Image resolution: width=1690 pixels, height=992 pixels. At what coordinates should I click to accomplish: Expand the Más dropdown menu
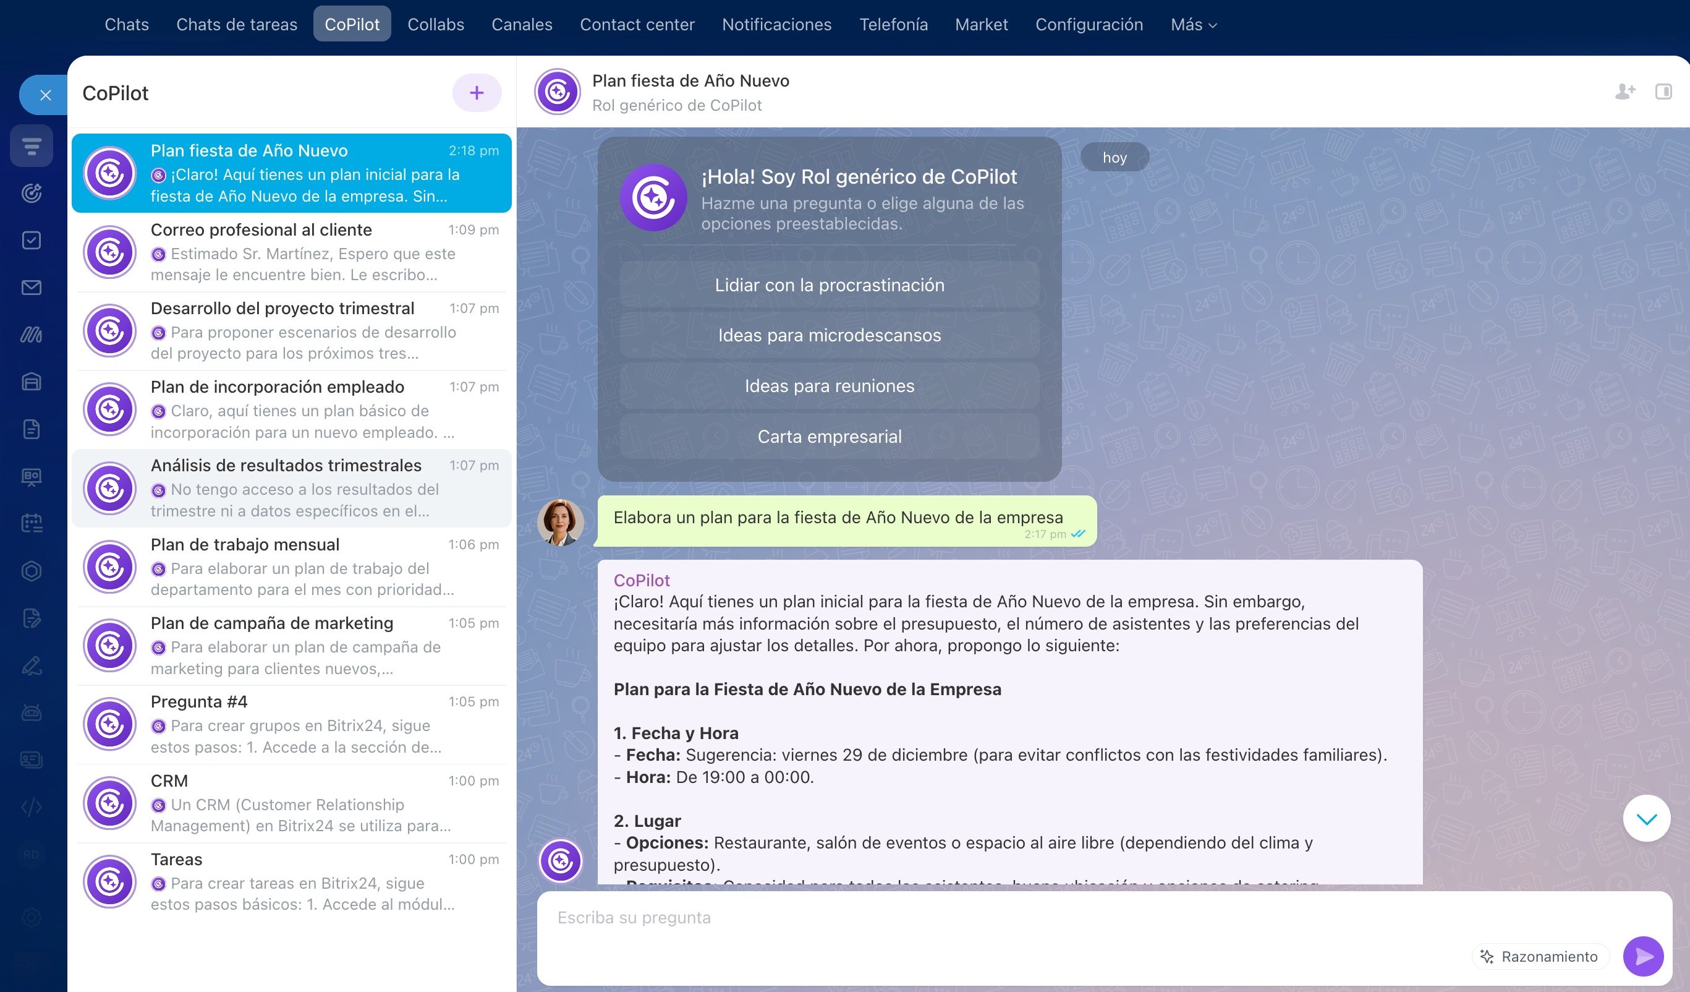coord(1193,25)
